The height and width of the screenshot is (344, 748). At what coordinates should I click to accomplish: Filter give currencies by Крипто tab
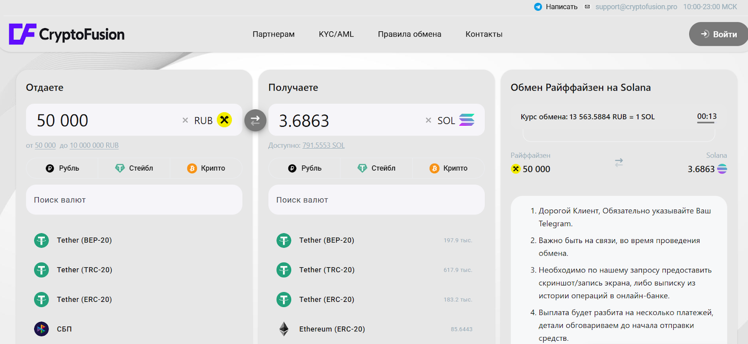206,168
